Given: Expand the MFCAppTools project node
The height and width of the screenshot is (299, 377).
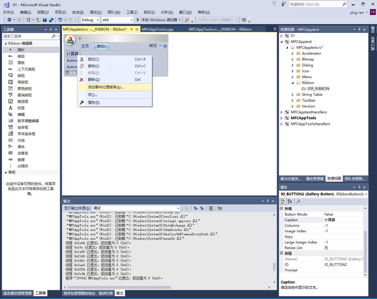Looking at the screenshot, I should pyautogui.click(x=281, y=118).
